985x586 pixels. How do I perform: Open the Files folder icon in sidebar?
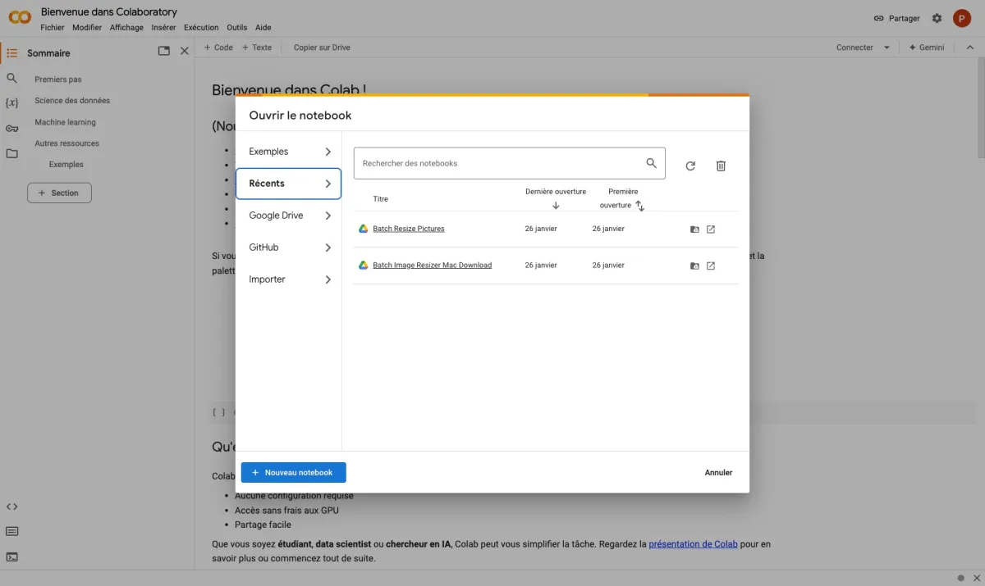click(11, 153)
